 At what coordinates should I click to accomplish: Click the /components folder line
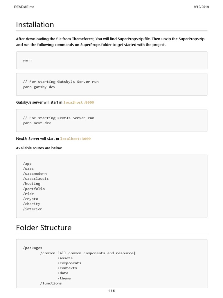click(x=69, y=263)
